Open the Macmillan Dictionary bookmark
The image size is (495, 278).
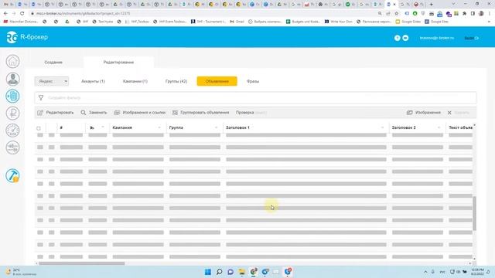tap(21, 22)
